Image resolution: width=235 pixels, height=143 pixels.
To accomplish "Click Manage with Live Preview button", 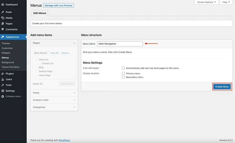I will [59, 5].
